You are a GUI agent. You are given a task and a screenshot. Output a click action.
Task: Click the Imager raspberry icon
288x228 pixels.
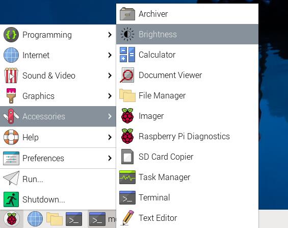pos(127,116)
